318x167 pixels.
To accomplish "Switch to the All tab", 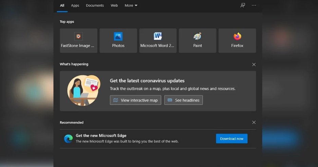I will point(62,5).
